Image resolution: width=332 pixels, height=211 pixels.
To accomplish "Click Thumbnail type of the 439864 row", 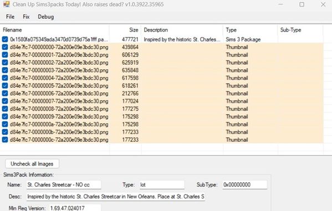I will pos(237,47).
